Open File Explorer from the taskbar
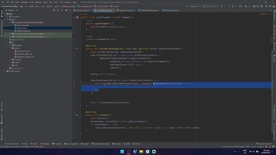 141,152
